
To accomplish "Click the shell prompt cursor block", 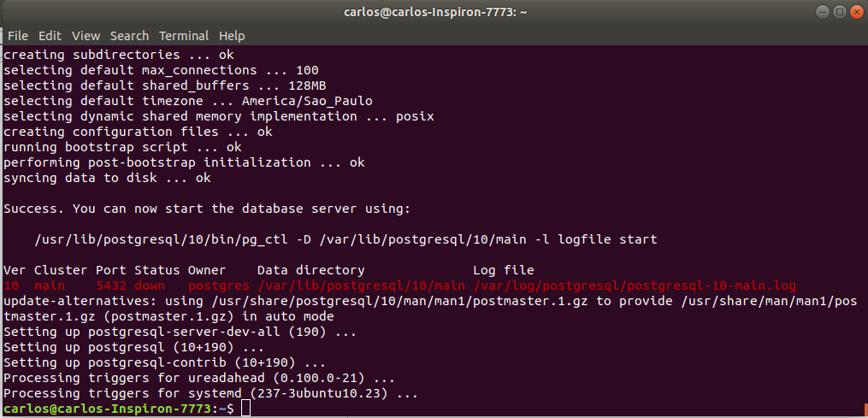I will [x=246, y=409].
